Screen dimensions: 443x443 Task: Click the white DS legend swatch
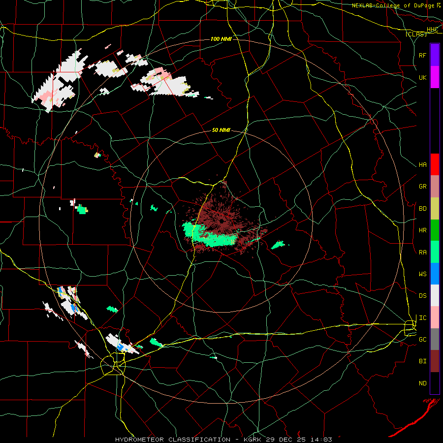pos(435,295)
